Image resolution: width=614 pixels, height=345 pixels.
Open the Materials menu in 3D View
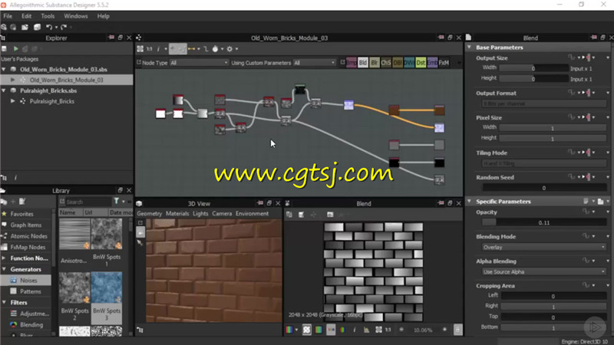[177, 214]
